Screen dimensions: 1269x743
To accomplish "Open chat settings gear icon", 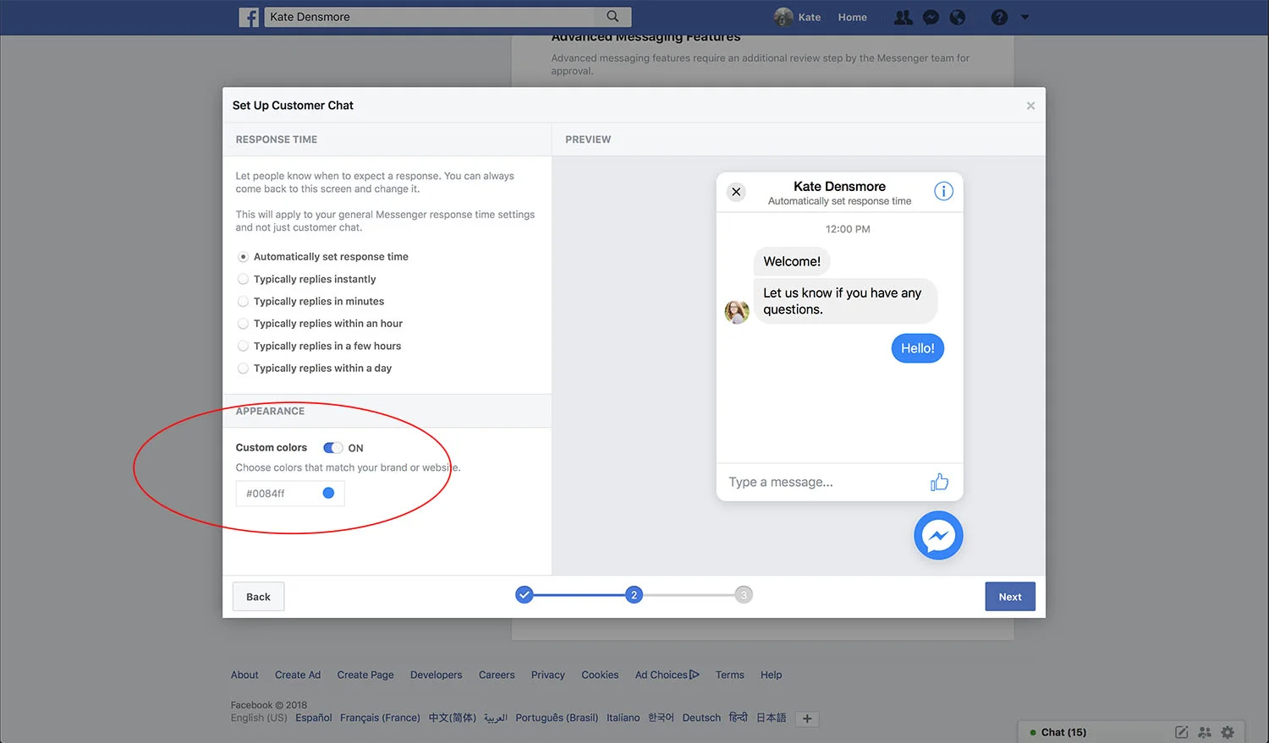I will (1228, 732).
